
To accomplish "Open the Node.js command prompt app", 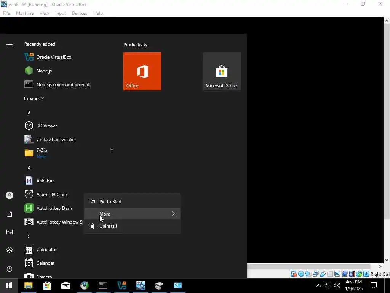I will 57,84.
